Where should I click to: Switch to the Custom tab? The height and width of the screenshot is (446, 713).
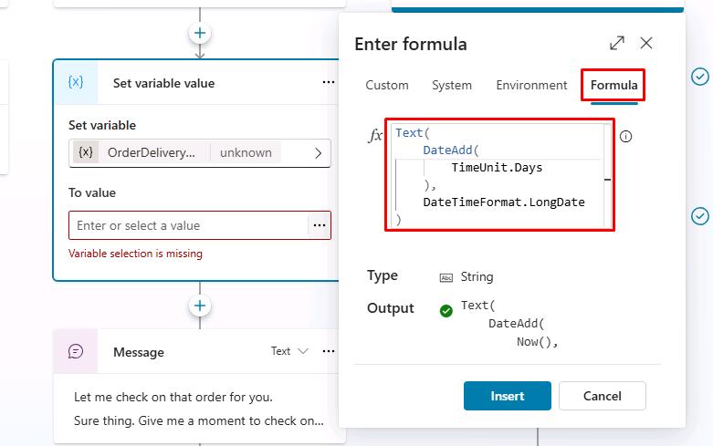pos(387,86)
